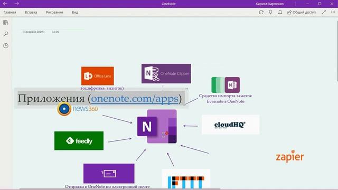Screen dimensions: 338x190
Task: Click the word Приложения in the heading
Action: click(51, 99)
